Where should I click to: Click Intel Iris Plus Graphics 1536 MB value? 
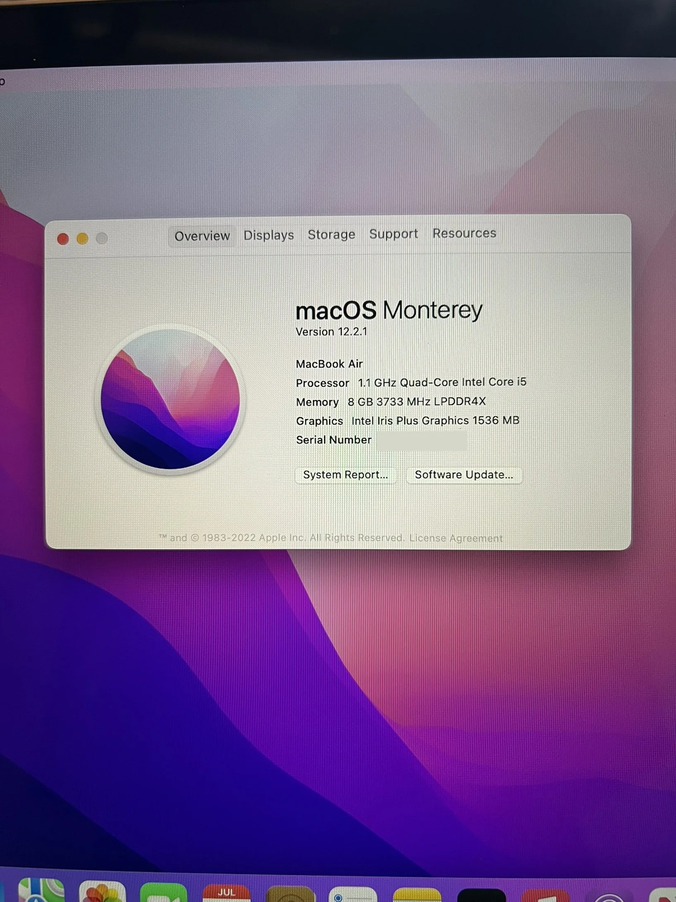(x=435, y=420)
